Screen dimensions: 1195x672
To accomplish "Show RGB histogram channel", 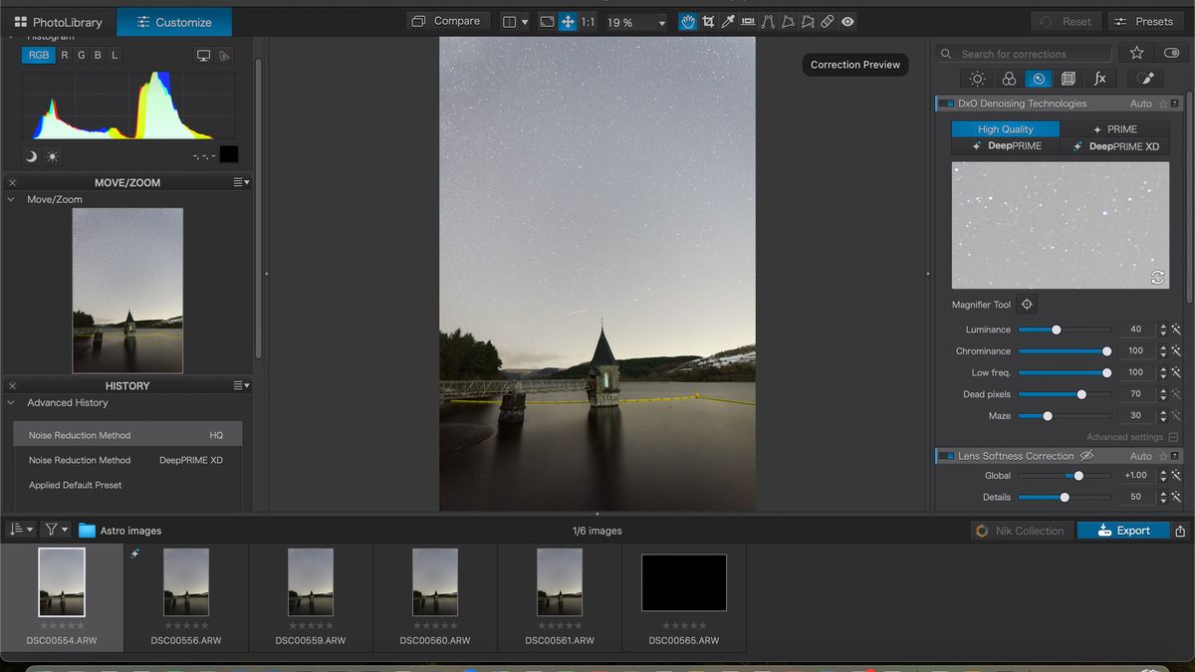I will tap(39, 56).
